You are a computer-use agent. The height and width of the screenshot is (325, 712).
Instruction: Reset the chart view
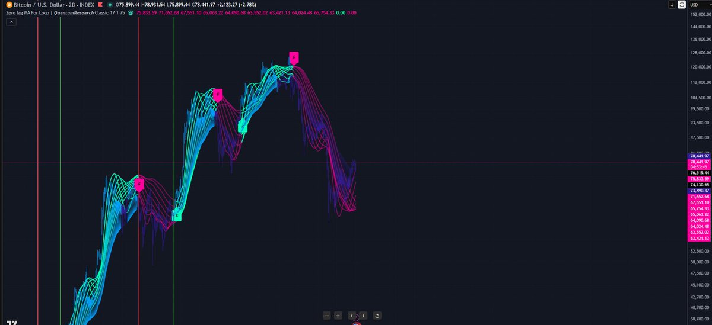377,316
